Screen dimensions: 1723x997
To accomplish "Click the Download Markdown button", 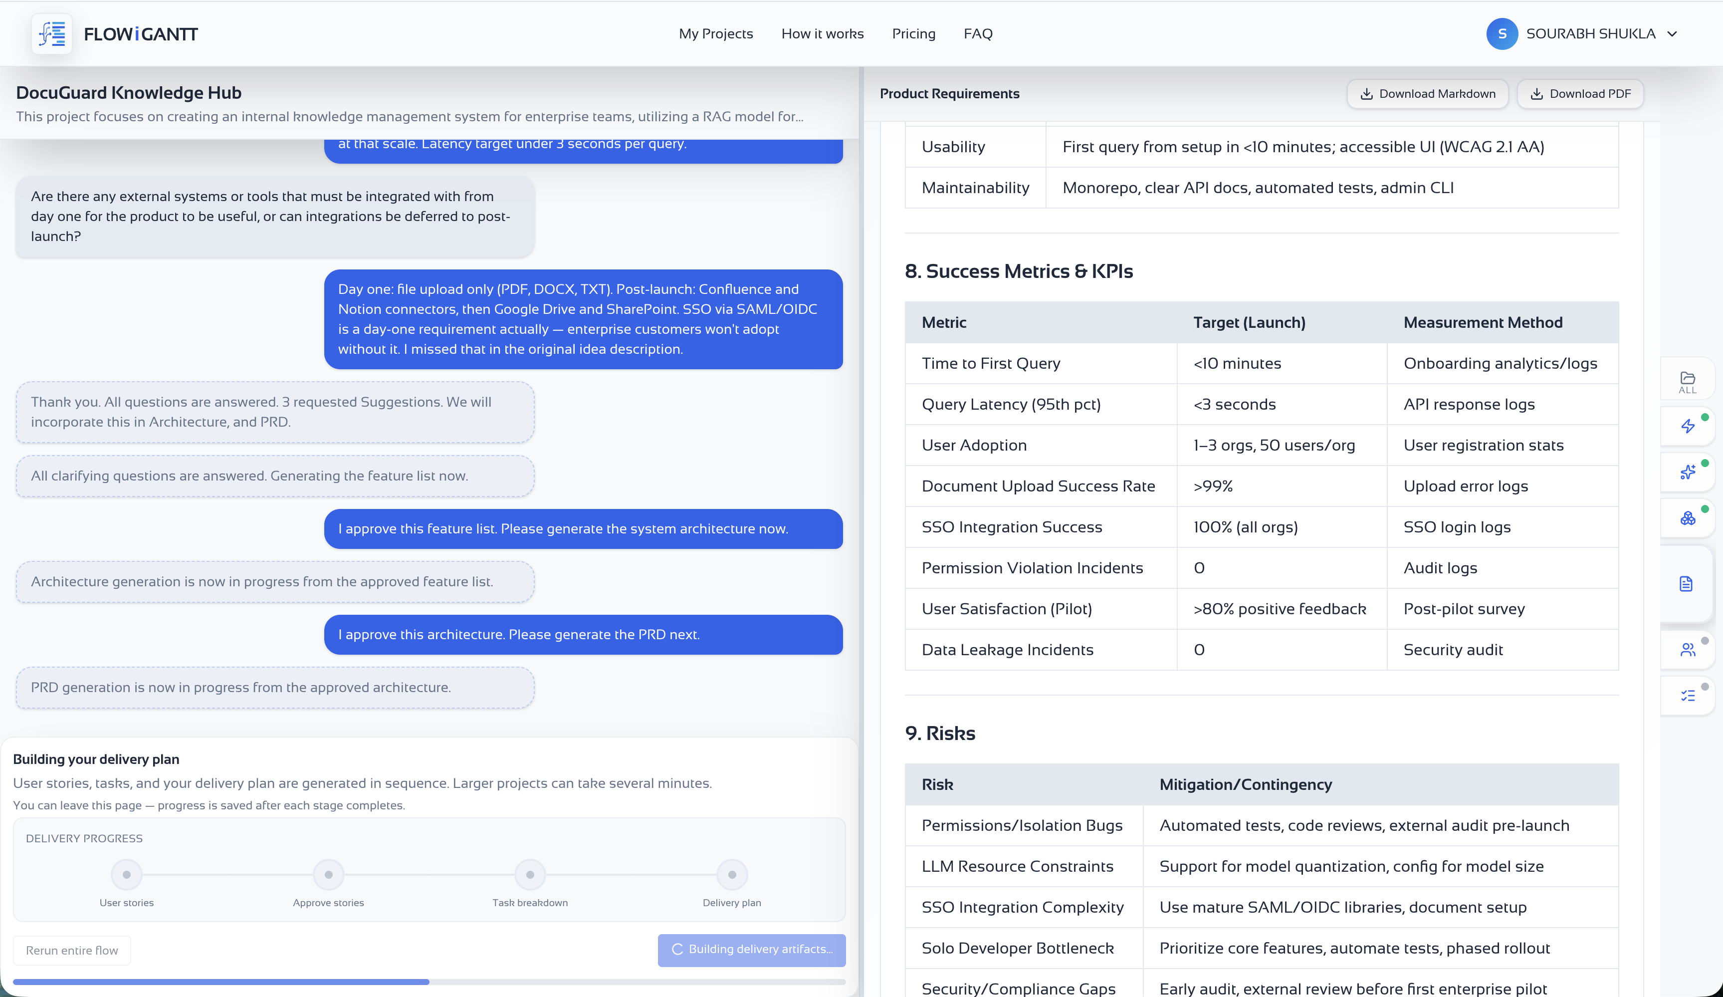I will click(x=1427, y=94).
